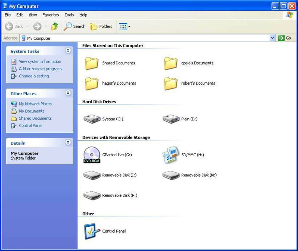
Task: Open the Control Panel icon under Other
Action: (91, 231)
